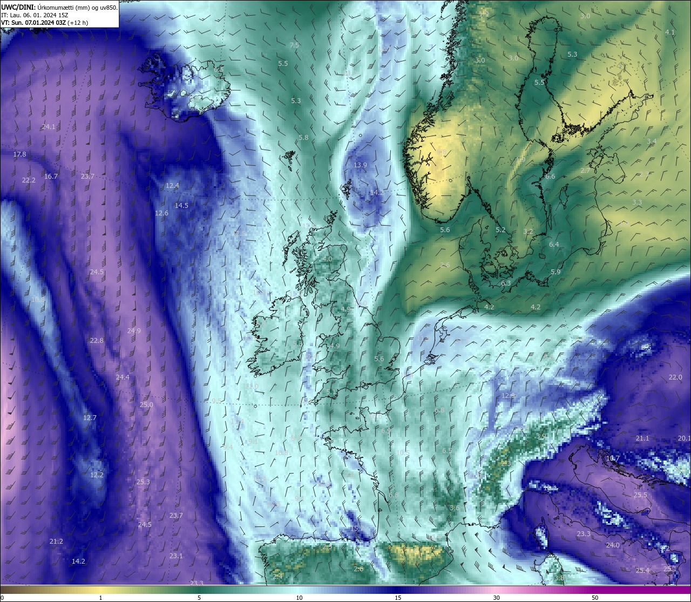Click the 24.1 value label
The image size is (691, 602).
tap(49, 126)
